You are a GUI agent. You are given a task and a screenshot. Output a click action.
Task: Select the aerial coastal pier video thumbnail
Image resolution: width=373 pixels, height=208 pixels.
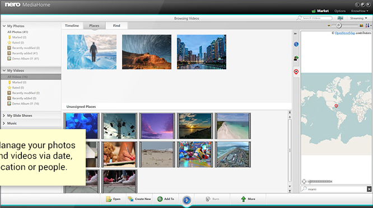233,154
